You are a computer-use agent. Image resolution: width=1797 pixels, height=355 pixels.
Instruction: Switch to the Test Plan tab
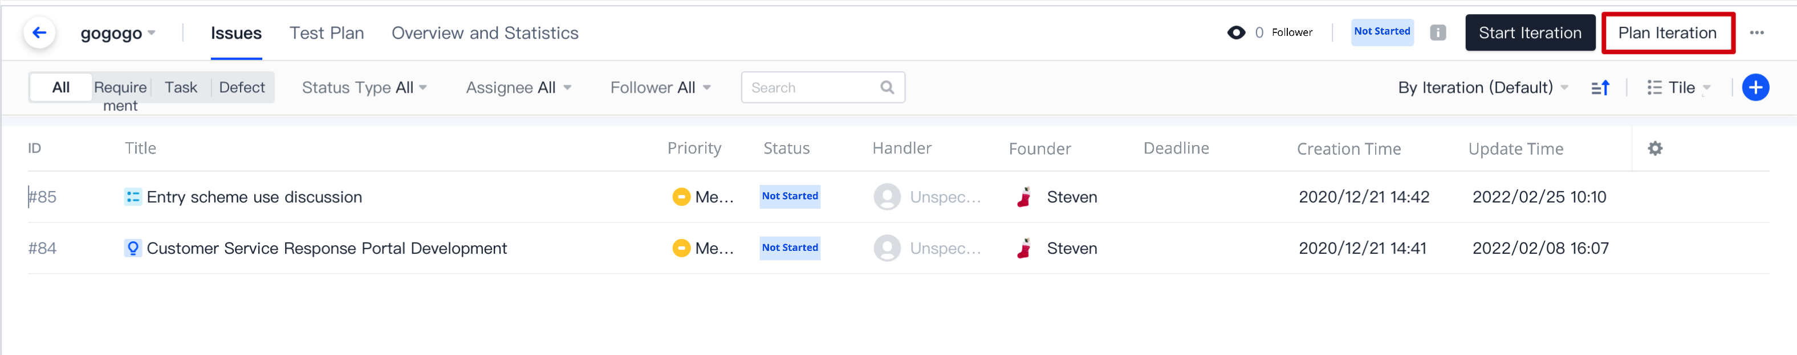tap(327, 34)
